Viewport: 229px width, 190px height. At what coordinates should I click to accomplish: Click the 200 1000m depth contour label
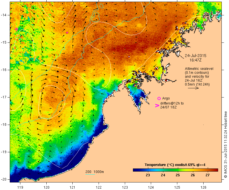[x=95, y=172]
